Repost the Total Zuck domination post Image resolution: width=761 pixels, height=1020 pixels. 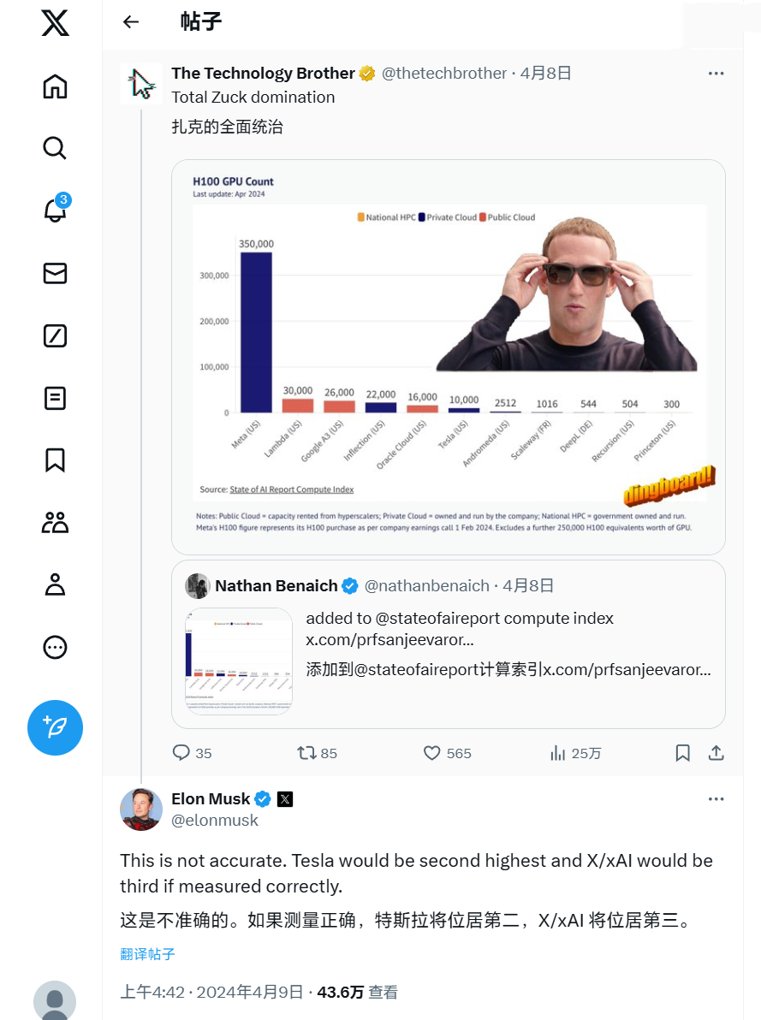[306, 753]
